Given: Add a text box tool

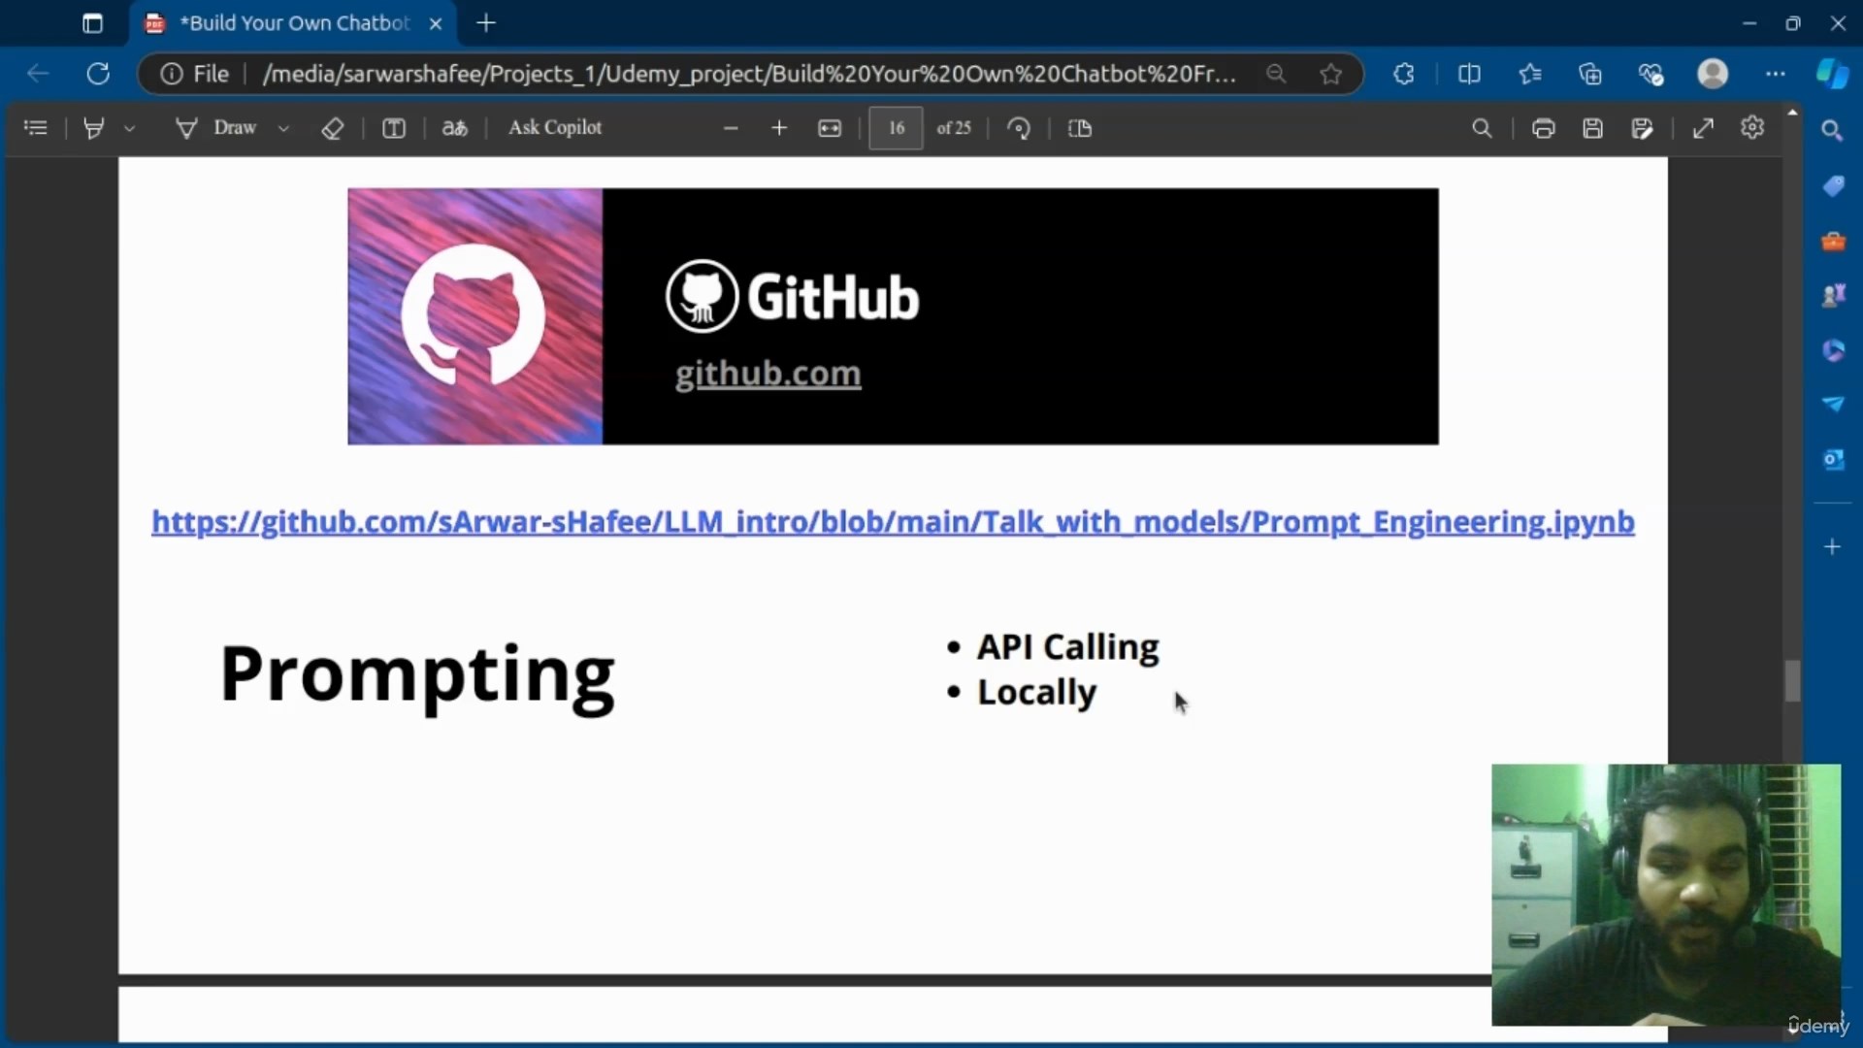Looking at the screenshot, I should pos(393,128).
